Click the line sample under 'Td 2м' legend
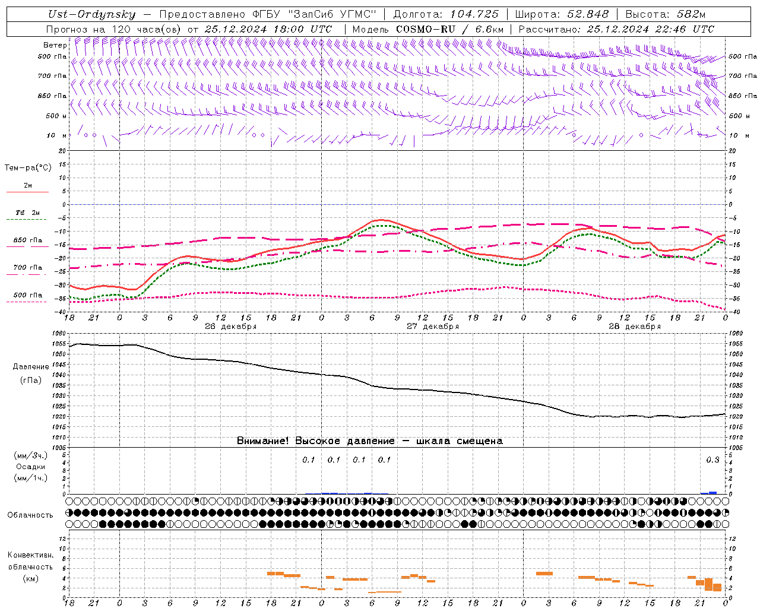Screen dimensions: 760x608 (27, 220)
